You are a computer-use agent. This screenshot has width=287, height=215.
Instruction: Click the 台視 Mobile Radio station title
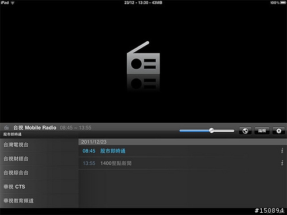pyautogui.click(x=34, y=128)
